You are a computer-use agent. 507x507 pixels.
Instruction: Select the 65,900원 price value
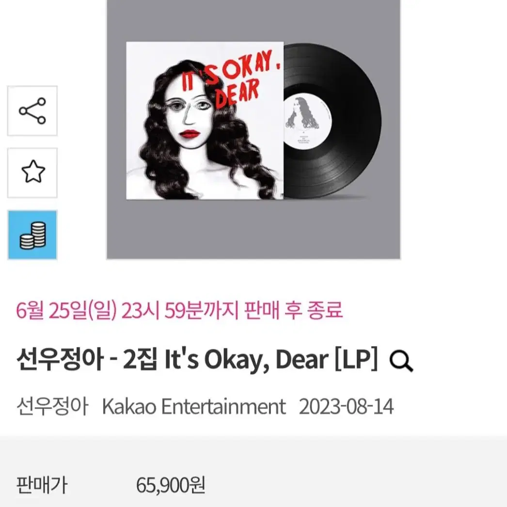(x=171, y=485)
